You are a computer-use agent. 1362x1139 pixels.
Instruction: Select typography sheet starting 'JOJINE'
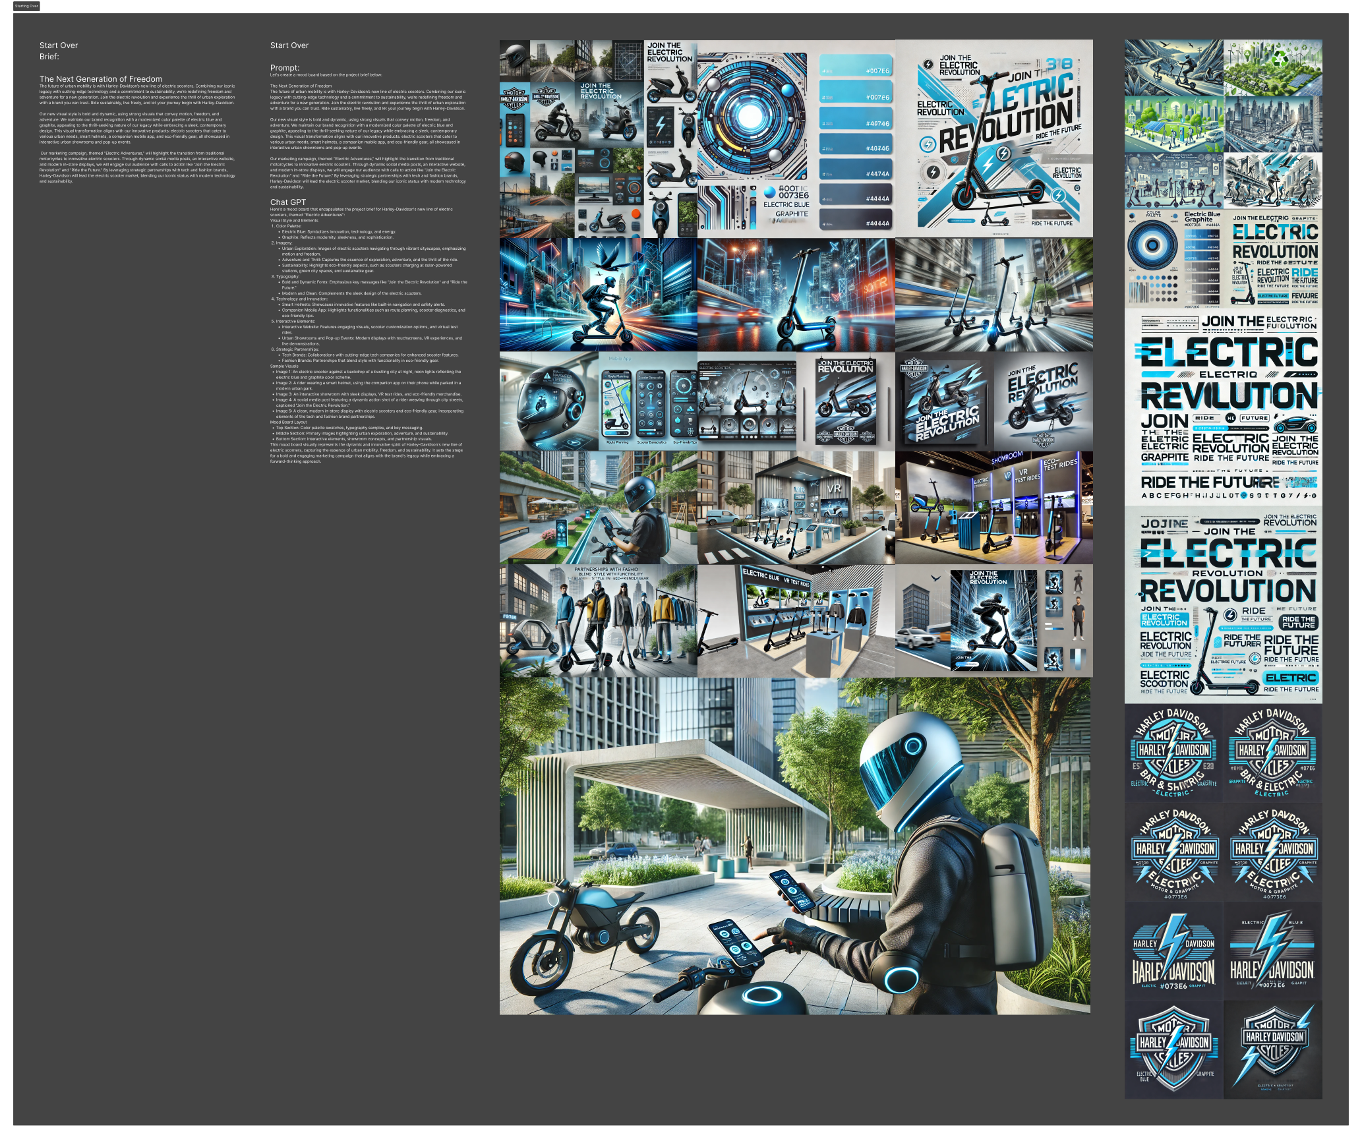coord(1223,605)
